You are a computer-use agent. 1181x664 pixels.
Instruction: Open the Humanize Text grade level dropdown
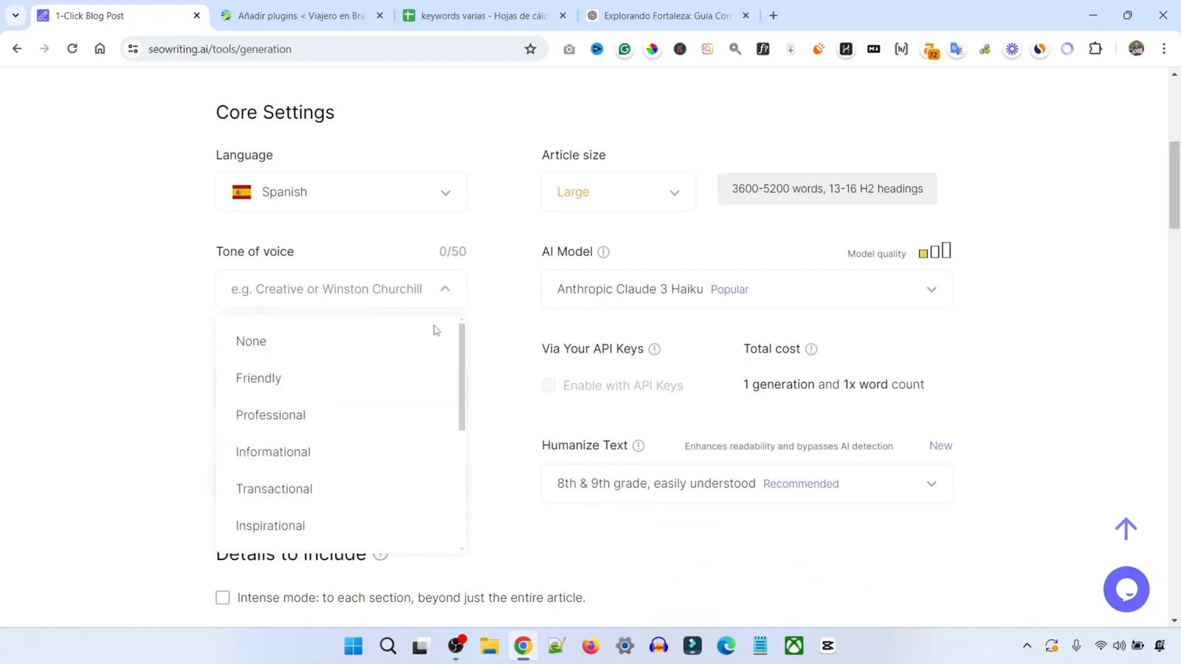[746, 483]
